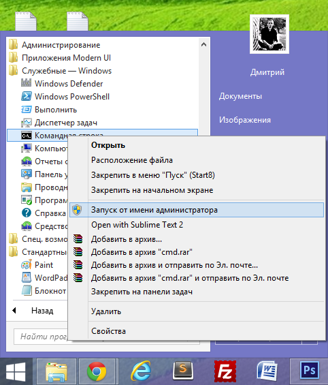The image size is (328, 385).
Task: Click the Диспетчер задач icon
Action: (27, 122)
